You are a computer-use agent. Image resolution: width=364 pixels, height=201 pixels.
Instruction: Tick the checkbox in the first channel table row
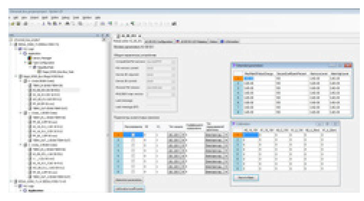(x=133, y=134)
